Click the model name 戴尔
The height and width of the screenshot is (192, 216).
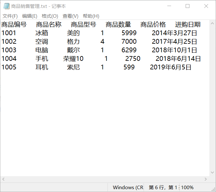(73, 50)
